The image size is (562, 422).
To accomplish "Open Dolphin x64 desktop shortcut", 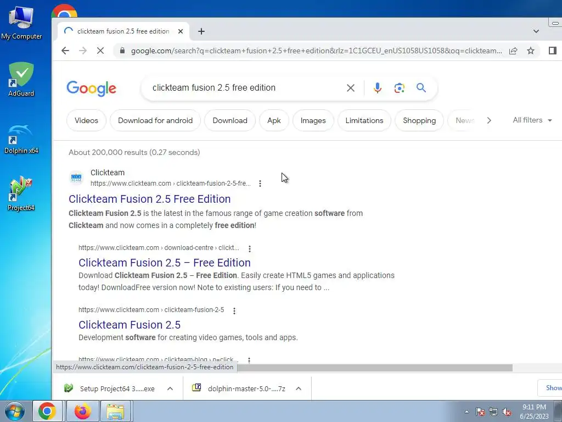I will pyautogui.click(x=21, y=139).
